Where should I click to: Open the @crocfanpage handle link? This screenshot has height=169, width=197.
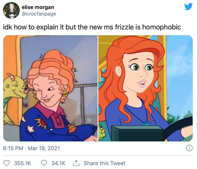pyautogui.click(x=39, y=14)
